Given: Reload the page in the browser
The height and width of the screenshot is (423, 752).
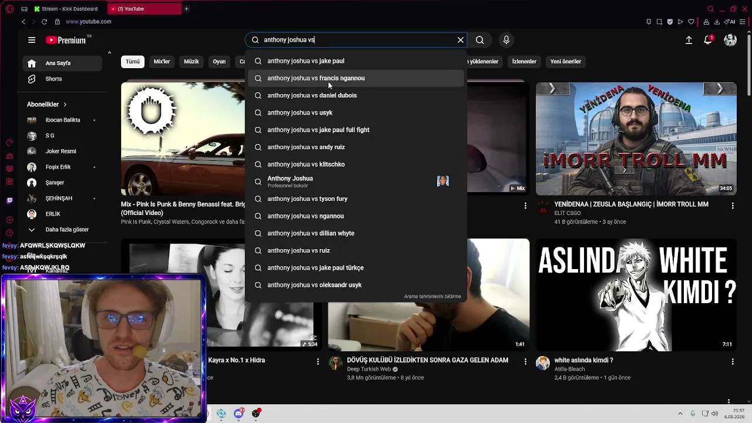Looking at the screenshot, I should point(44,22).
